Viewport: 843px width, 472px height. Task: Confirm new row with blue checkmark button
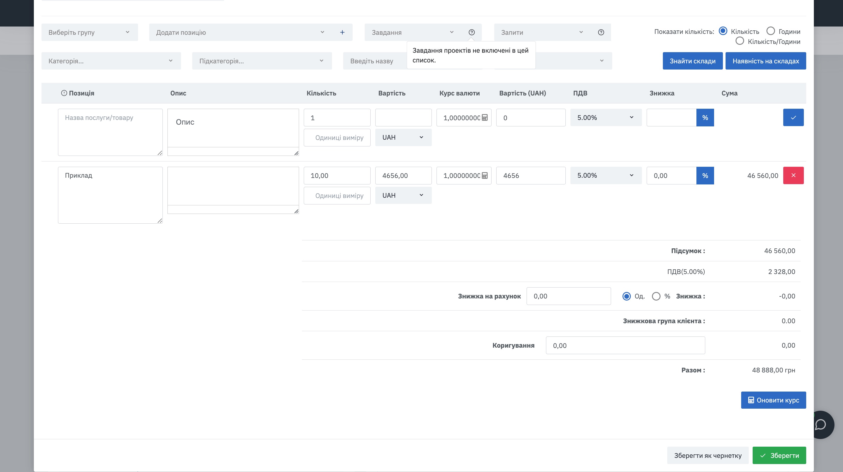tap(793, 118)
